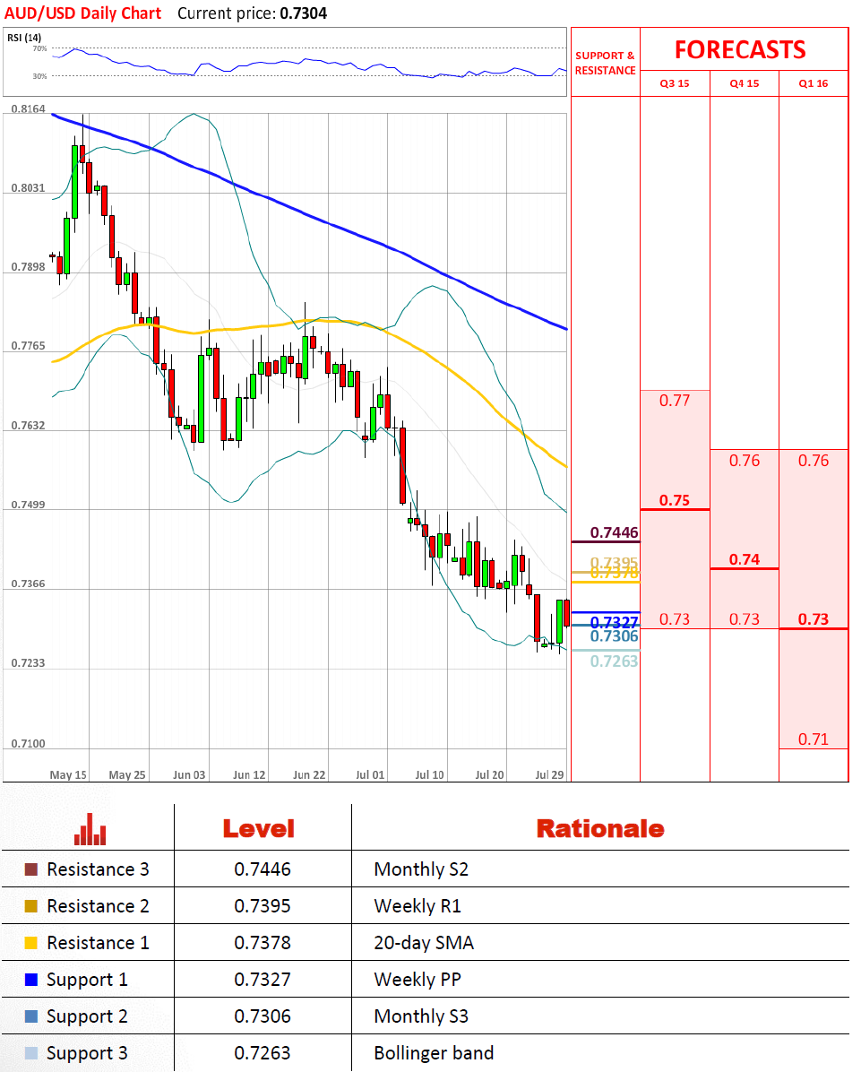Click the Resistance 2 row label
This screenshot has height=1072, width=861.
[98, 906]
